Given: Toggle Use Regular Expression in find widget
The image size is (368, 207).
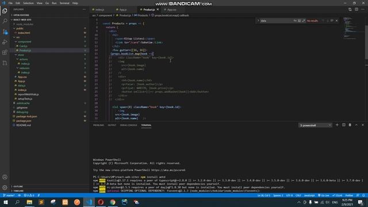Looking at the screenshot, I should (304, 21).
